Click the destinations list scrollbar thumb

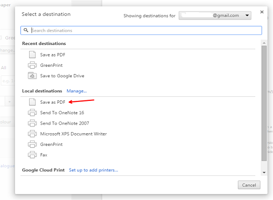[x=264, y=103]
